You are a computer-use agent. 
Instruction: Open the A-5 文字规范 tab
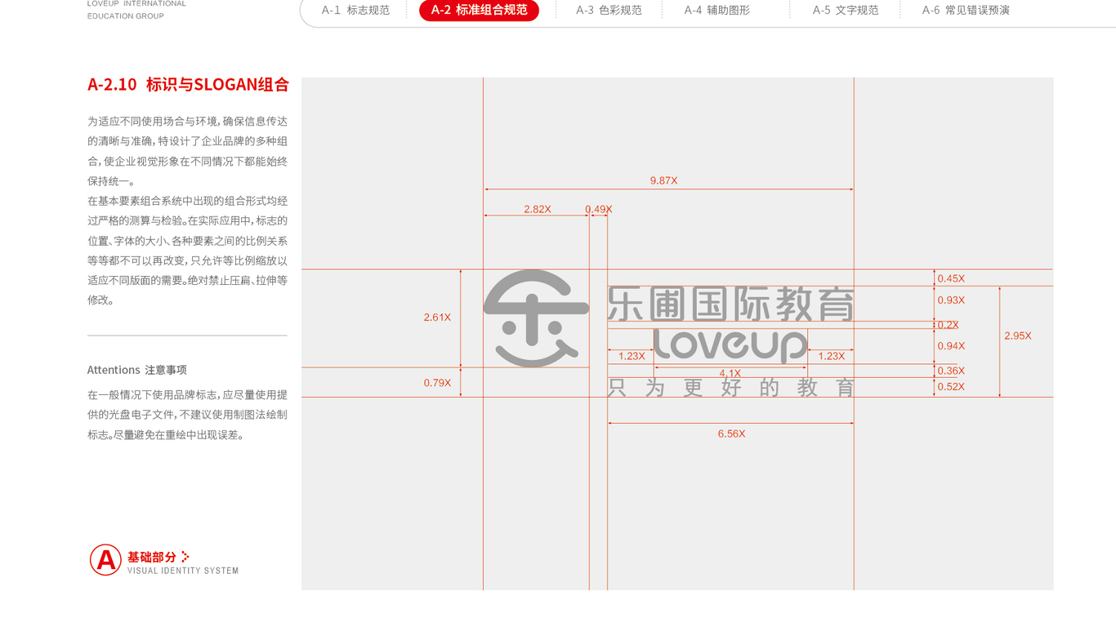click(846, 11)
